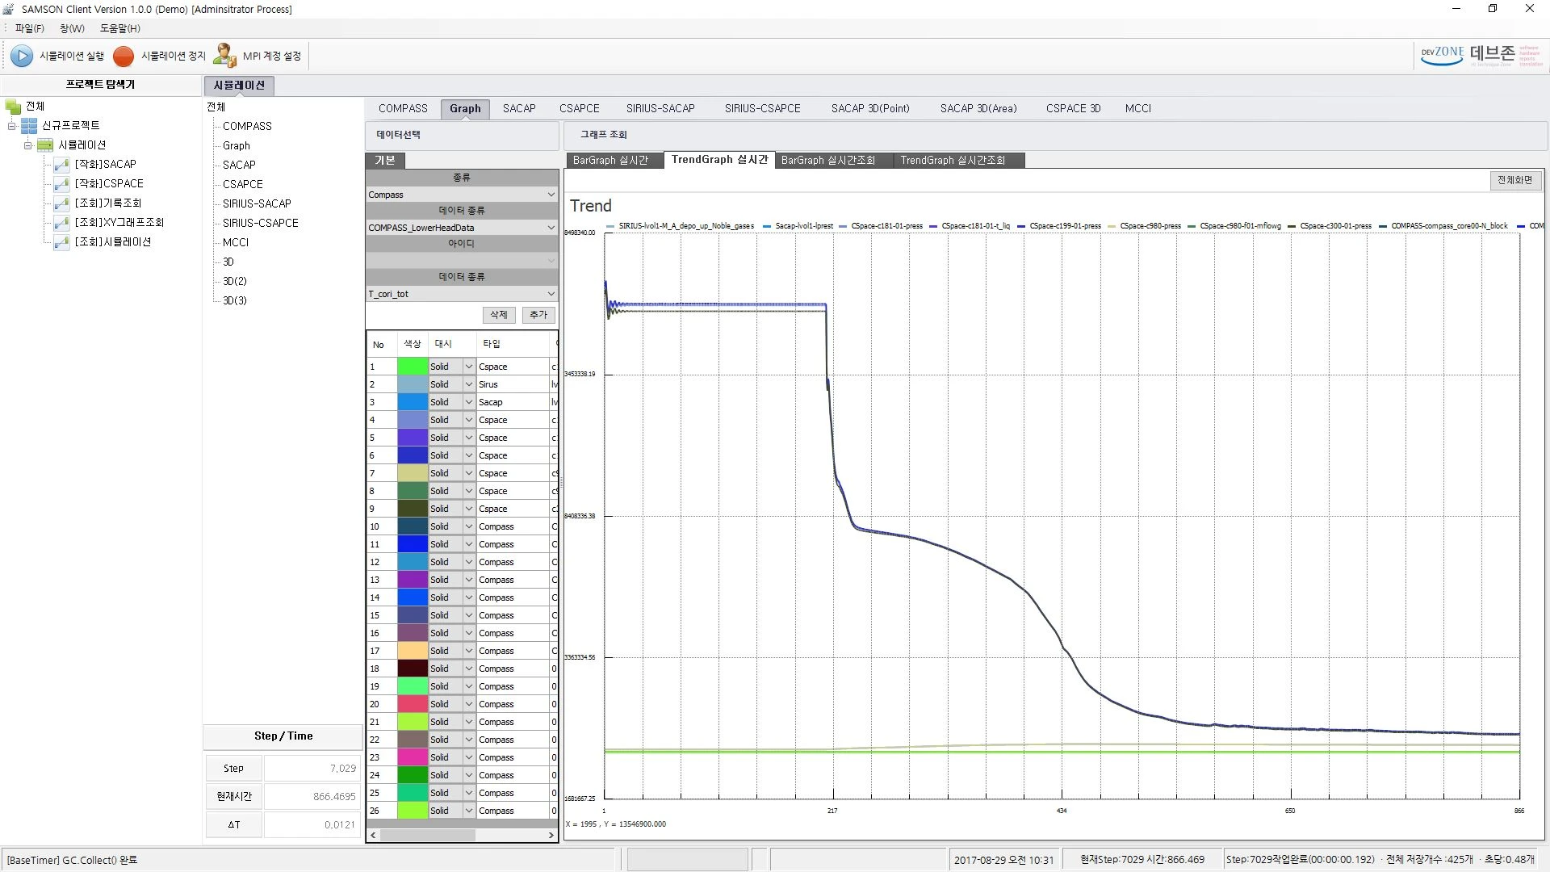Open the T_cori_tot data type dropdown
Viewport: 1550px width, 872px height.
tap(551, 294)
